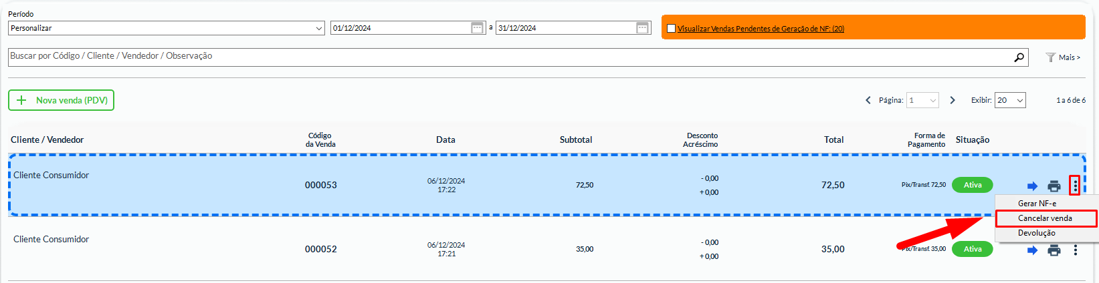The height and width of the screenshot is (283, 1099).
Task: Click the search field for Código/Cliente
Action: [508, 57]
